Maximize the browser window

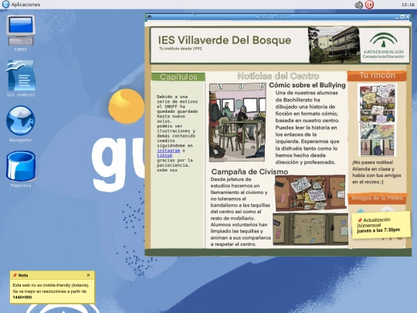402,17
